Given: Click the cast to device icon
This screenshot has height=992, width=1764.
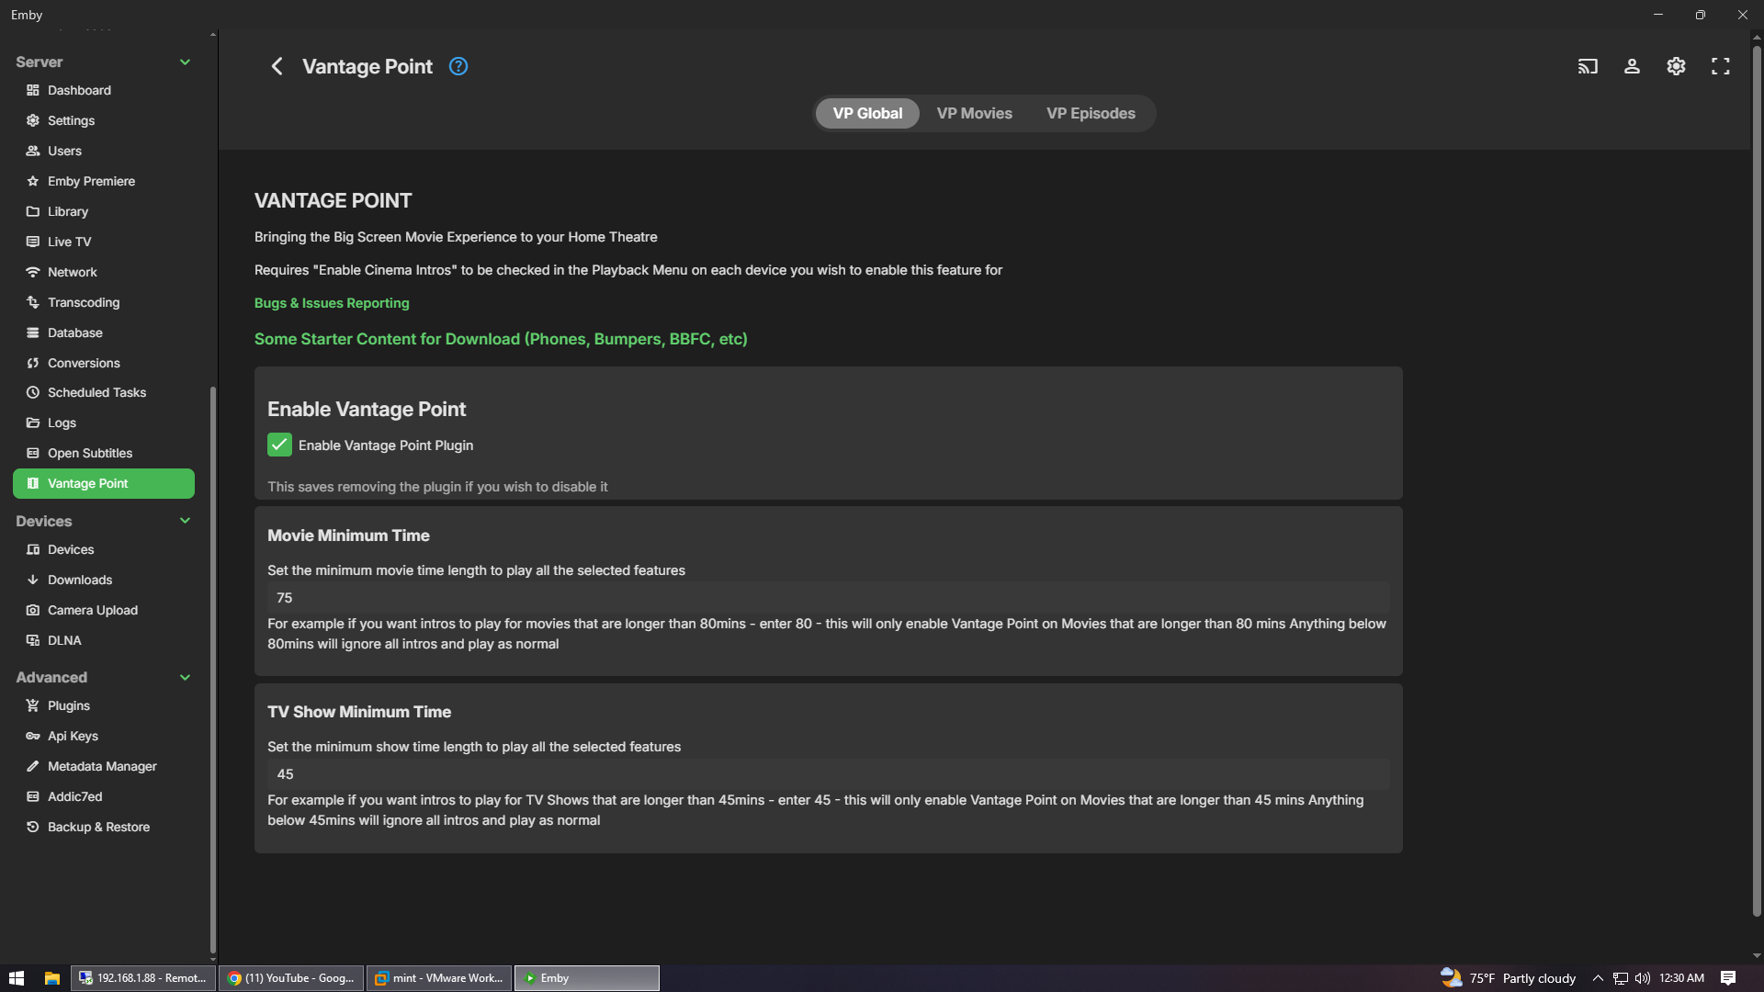Looking at the screenshot, I should click(x=1588, y=66).
